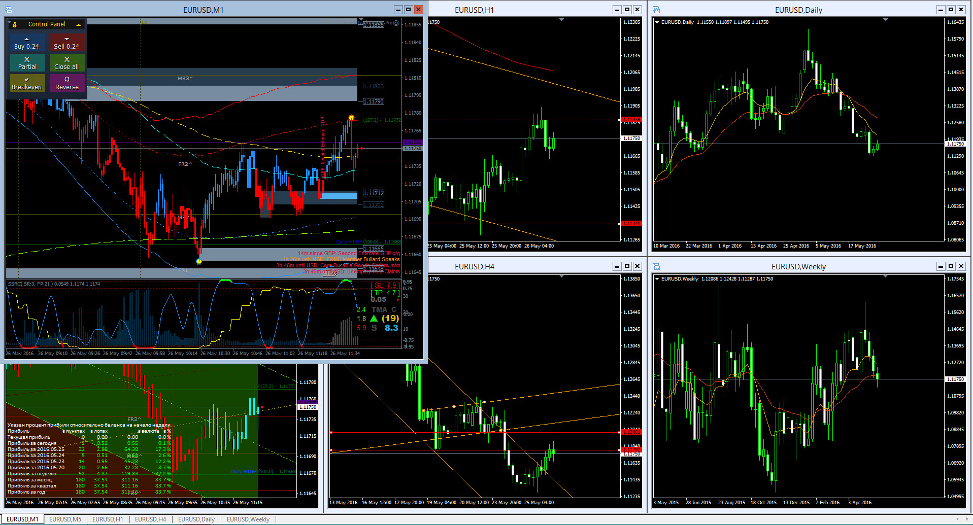The image size is (973, 525).
Task: Switch to the EURUSD,M1 tab
Action: pos(22,519)
